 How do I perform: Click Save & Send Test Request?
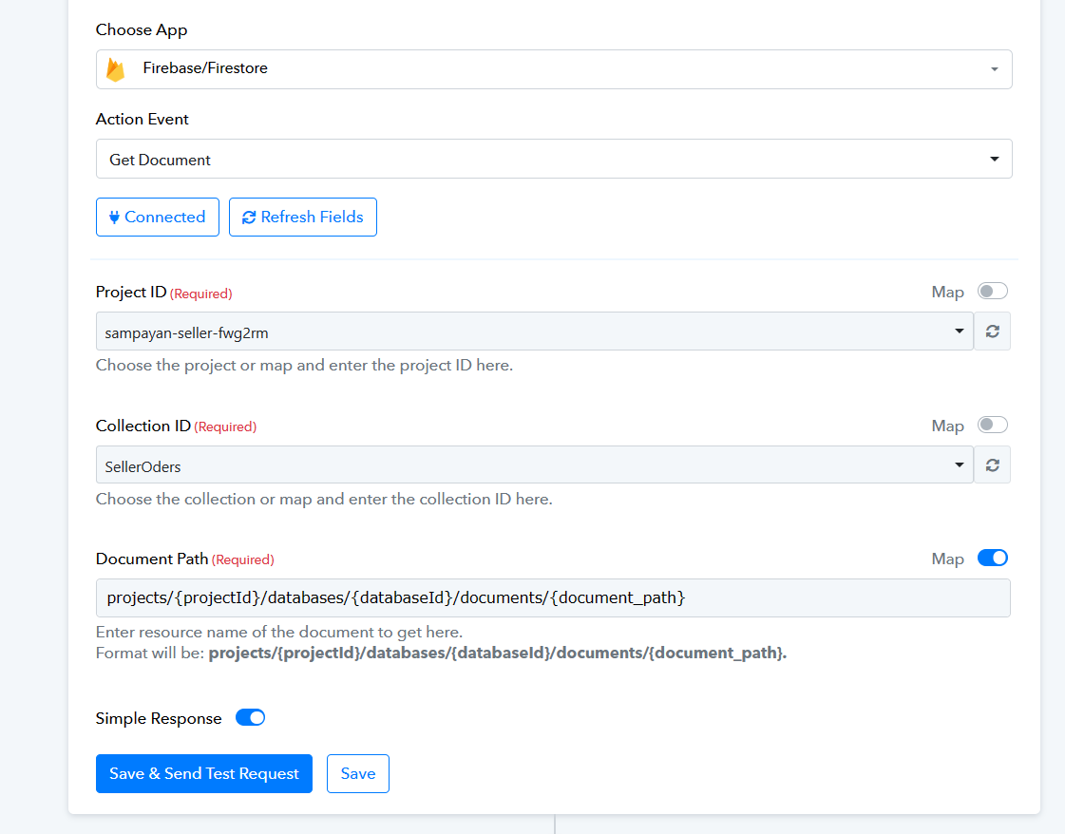pyautogui.click(x=203, y=773)
